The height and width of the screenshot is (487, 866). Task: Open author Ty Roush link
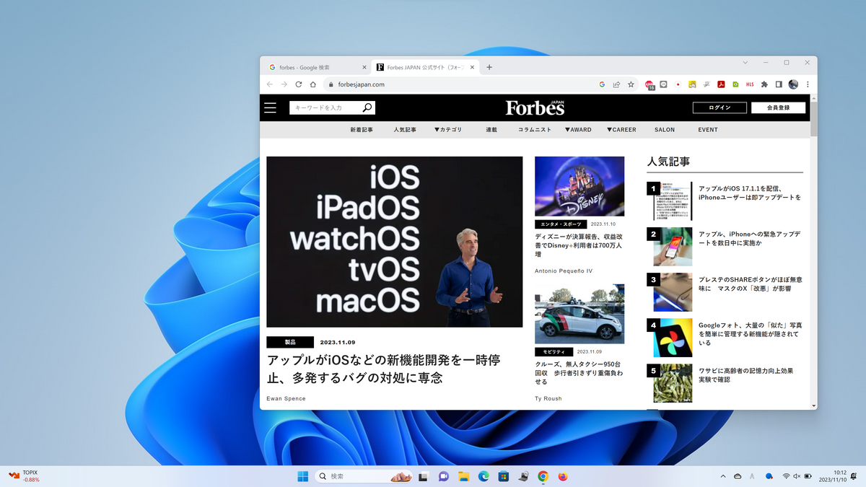pos(548,398)
